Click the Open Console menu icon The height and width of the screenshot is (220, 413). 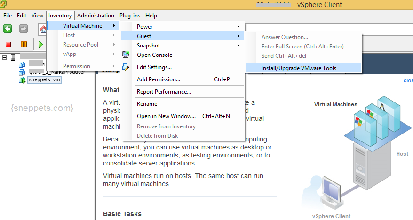pyautogui.click(x=126, y=55)
